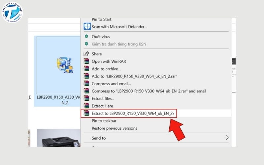Click WinRAR icon next to Open with WinRAR
Image resolution: width=264 pixels, height=165 pixels.
(86, 61)
